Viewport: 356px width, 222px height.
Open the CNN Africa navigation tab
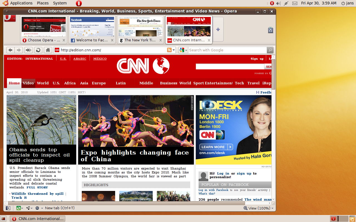click(x=70, y=83)
